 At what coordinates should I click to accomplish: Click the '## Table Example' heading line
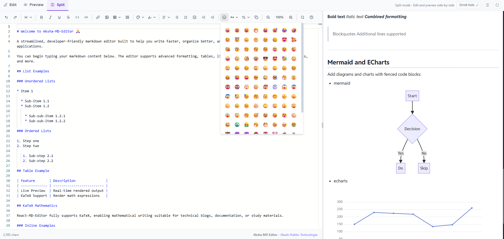coord(33,171)
